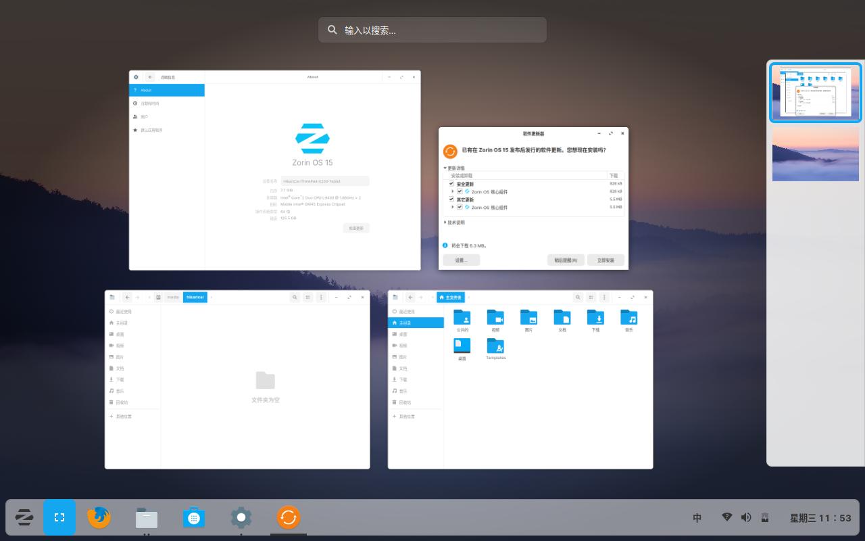865x541 pixels.
Task: Expand the Zorin OS 核心组件 tree arrow
Action: [453, 191]
